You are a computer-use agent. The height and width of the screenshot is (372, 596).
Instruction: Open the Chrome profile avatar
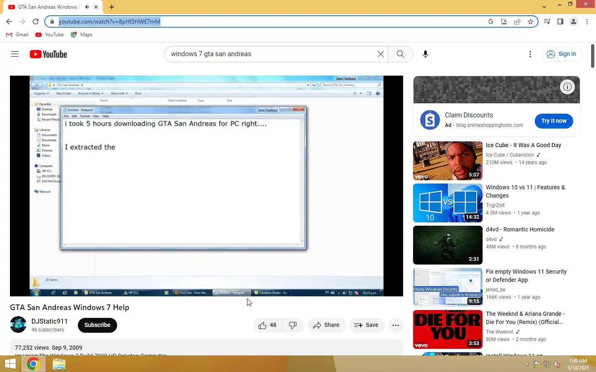(574, 21)
